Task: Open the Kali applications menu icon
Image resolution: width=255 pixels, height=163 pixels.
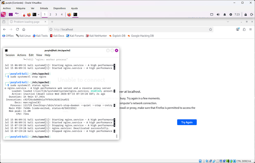Action: coord(3,14)
